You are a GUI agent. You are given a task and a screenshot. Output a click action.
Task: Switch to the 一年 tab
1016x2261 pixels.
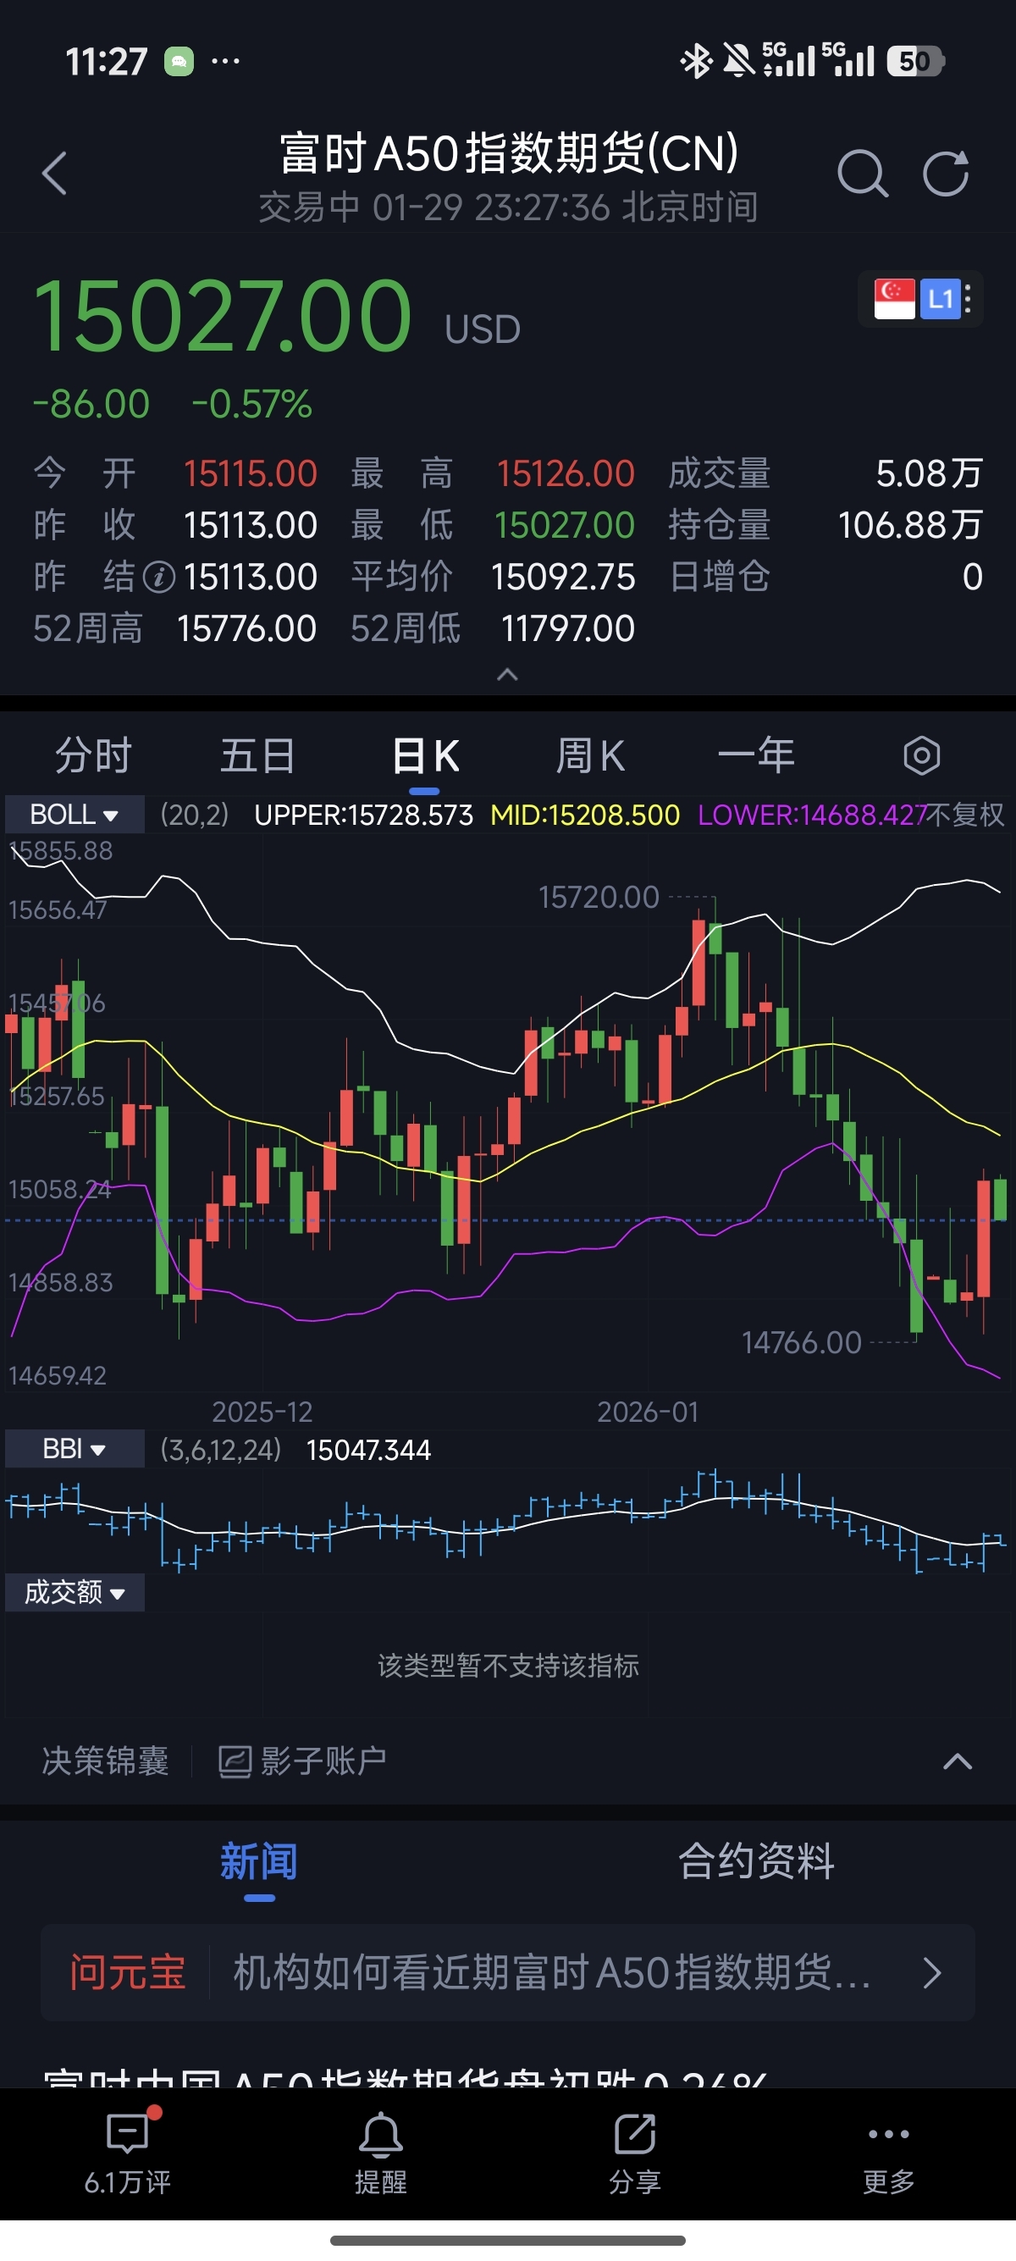point(755,755)
